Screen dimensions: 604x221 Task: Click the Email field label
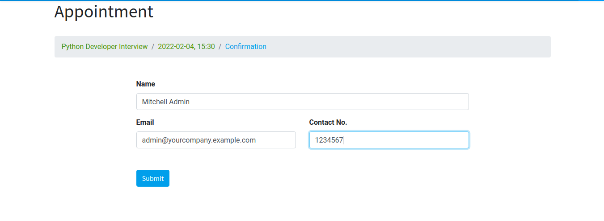(x=145, y=122)
